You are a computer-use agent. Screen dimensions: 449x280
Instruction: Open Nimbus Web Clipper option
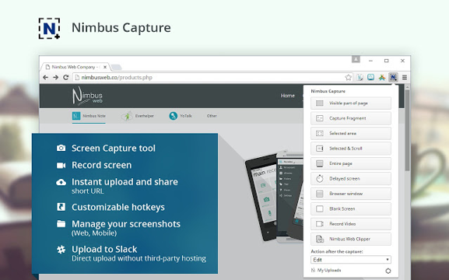(x=351, y=239)
